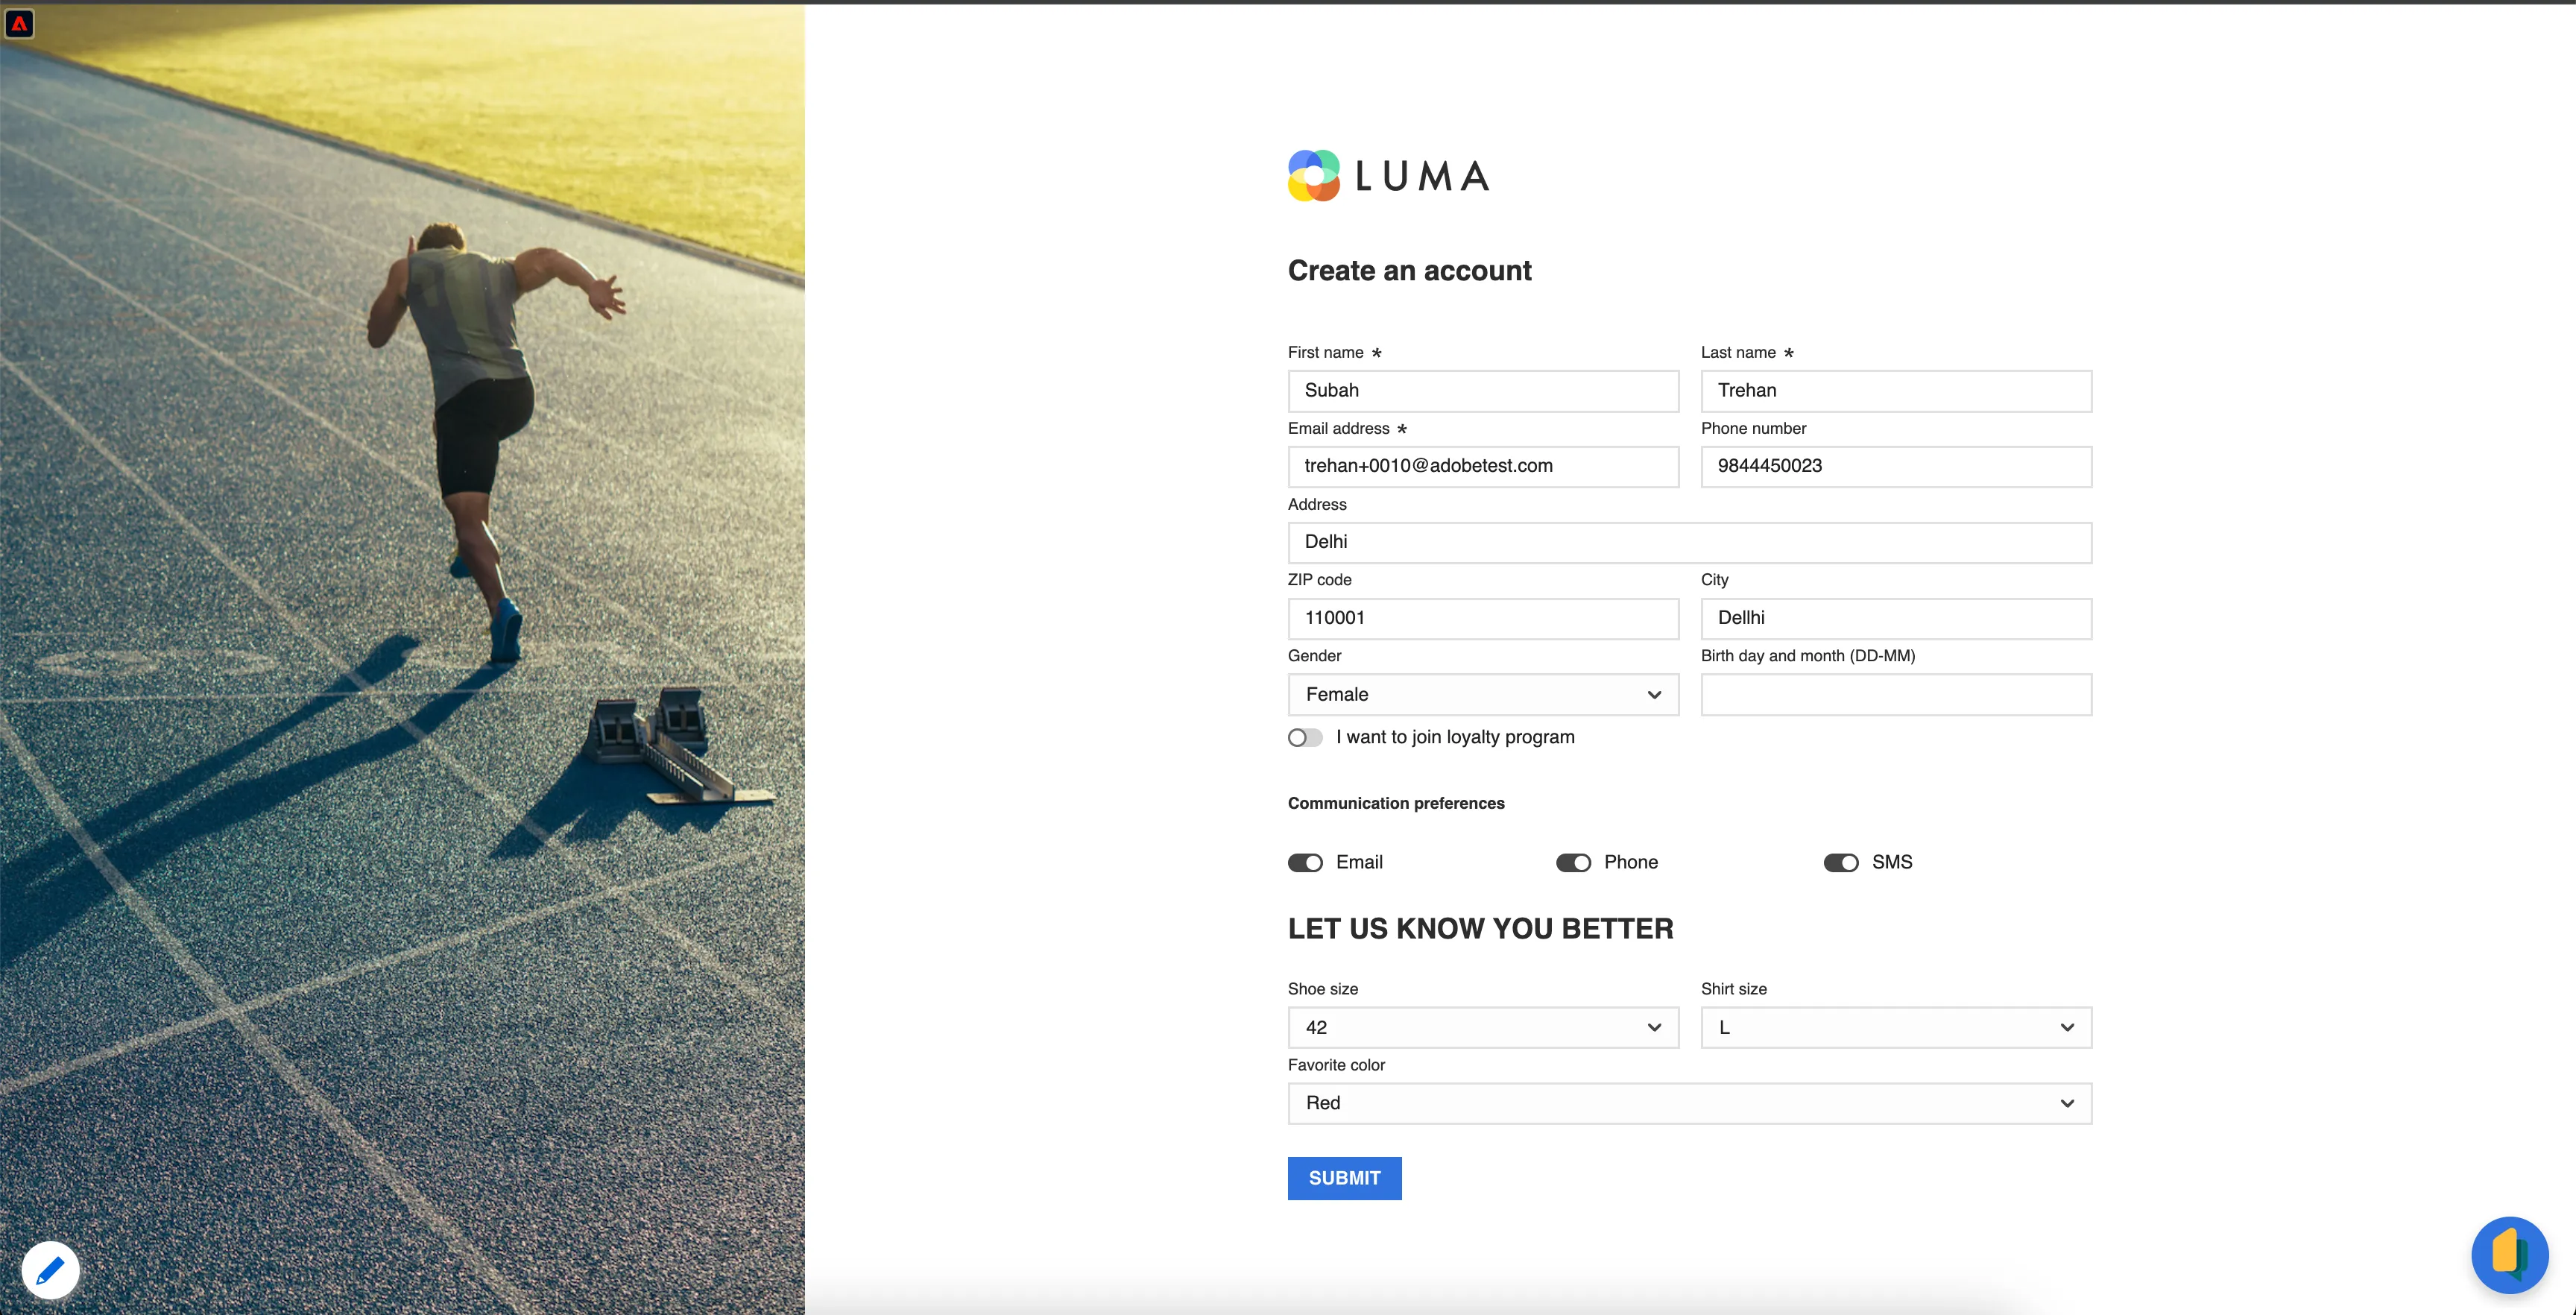Click into the Last name field

1896,390
